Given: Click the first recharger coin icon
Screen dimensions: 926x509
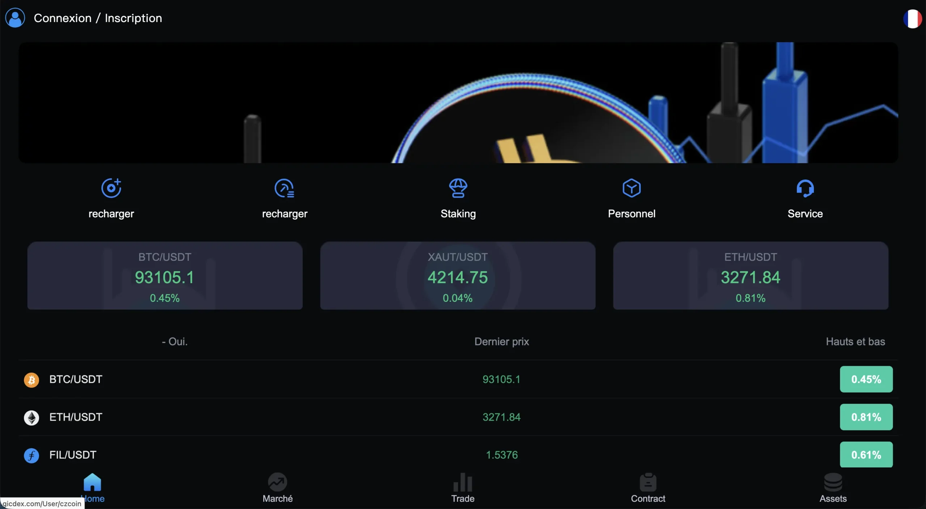Looking at the screenshot, I should (x=111, y=188).
